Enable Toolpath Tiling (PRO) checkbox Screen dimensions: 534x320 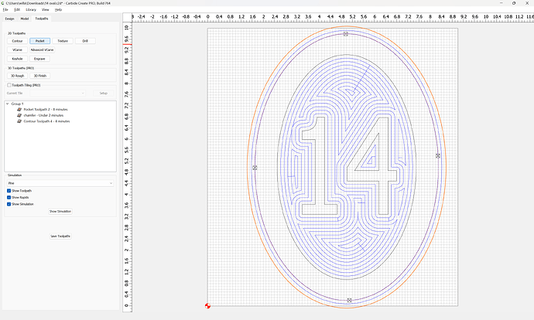pyautogui.click(x=9, y=85)
